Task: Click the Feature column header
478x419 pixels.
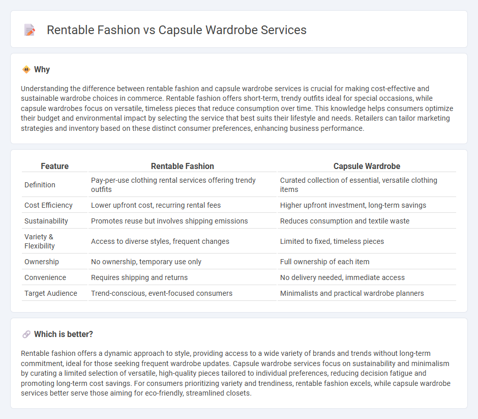Action: click(x=55, y=166)
